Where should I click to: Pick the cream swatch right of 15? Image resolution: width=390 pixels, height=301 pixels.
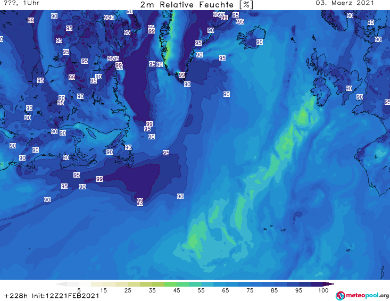tap(110, 284)
